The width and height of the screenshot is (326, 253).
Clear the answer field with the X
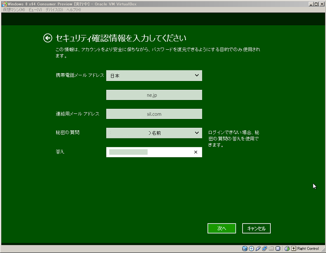[x=195, y=152]
